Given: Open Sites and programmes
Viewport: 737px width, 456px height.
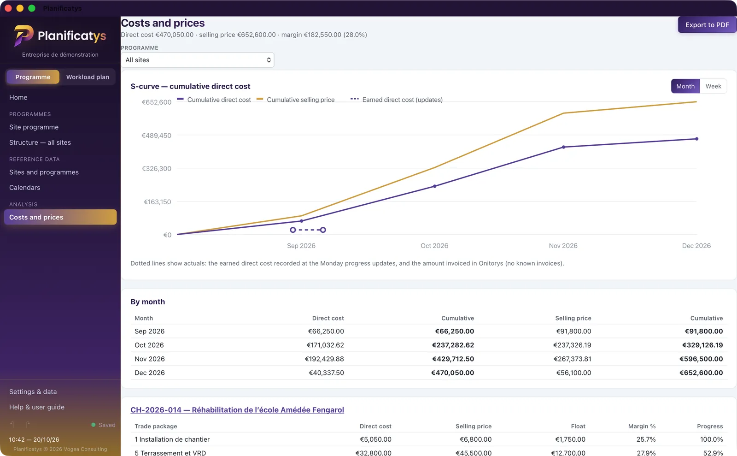Looking at the screenshot, I should coord(44,172).
